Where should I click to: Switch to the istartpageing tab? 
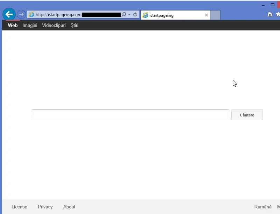(175, 15)
